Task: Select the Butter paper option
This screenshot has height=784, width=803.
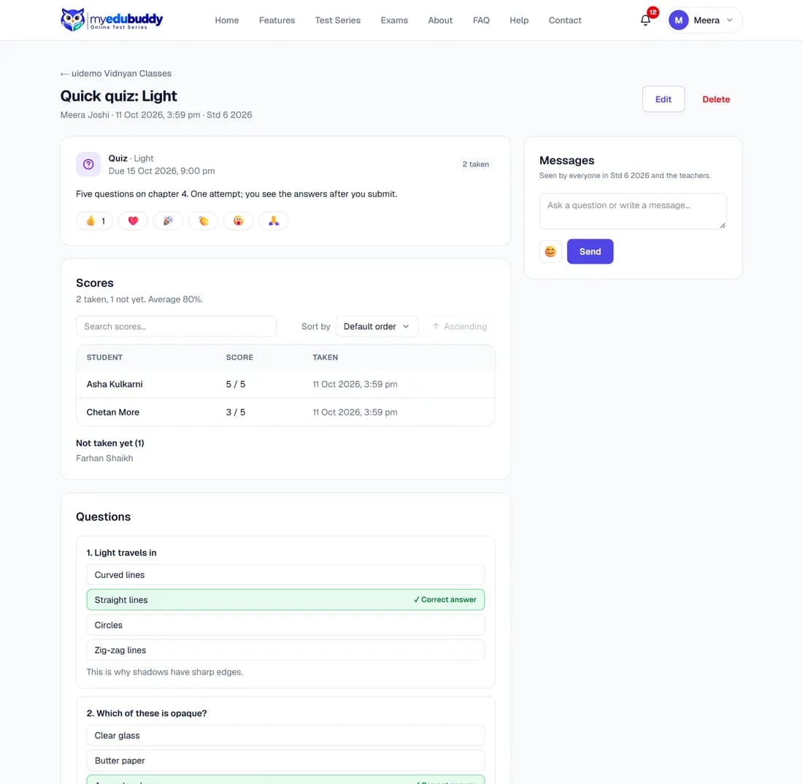Action: tap(285, 761)
